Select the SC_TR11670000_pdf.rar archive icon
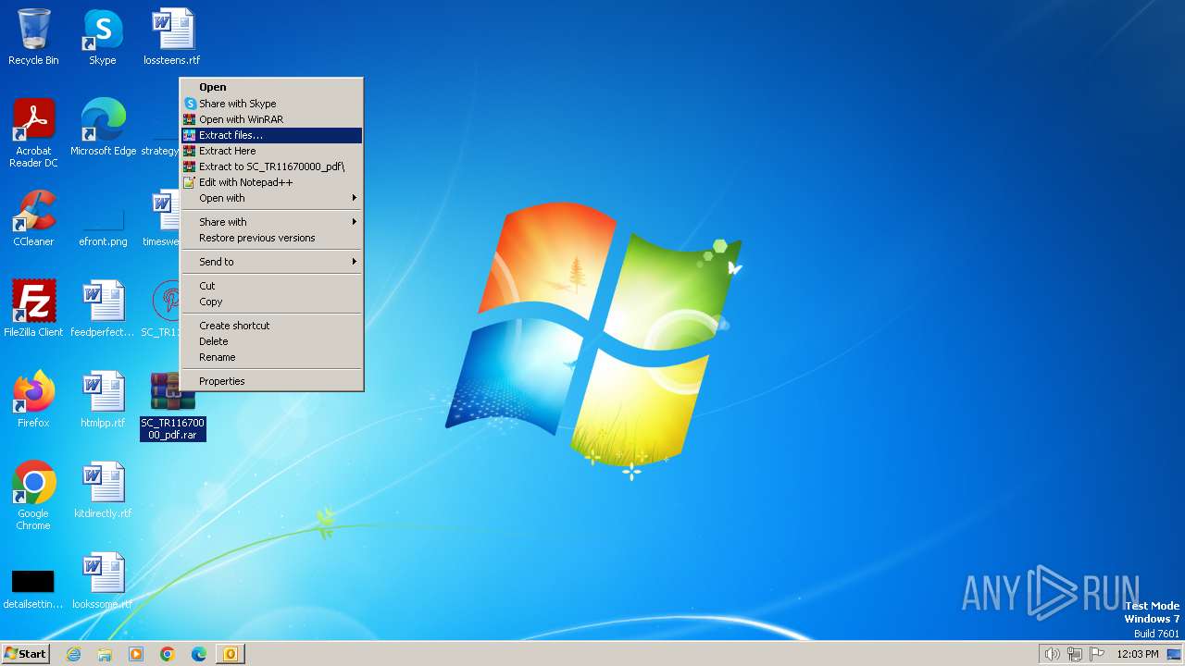 click(173, 407)
